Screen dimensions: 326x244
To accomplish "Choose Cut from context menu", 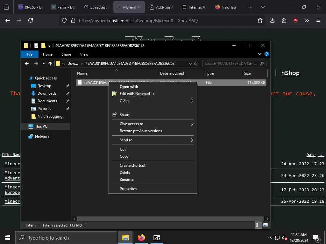I will tap(153, 149).
